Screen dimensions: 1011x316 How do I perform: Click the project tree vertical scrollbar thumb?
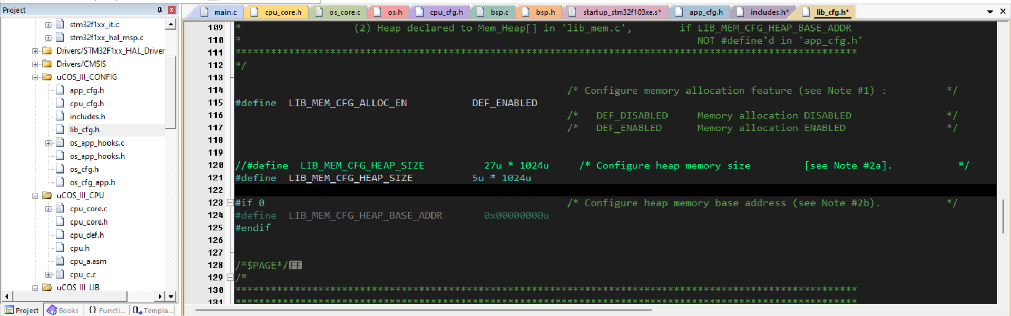point(171,92)
